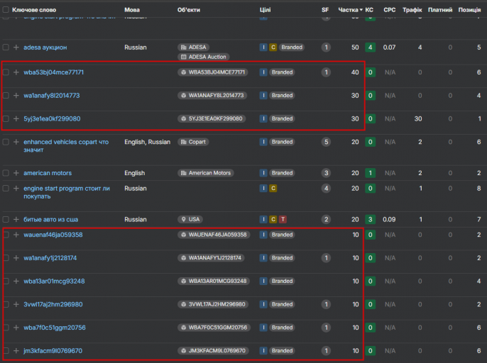Expand битые авто из сша plus icon
Screen dimensions: 487x363
coord(16,219)
